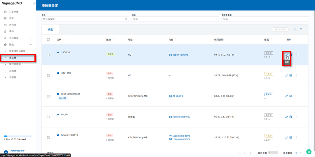Open the Japan Youtube content link
Viewport: 315px width, 157px height.
(180, 55)
